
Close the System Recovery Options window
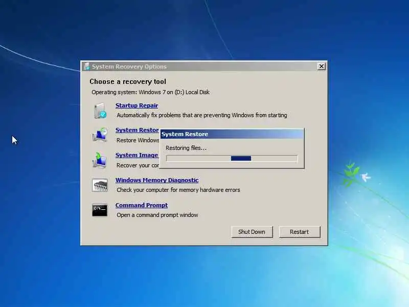point(322,67)
